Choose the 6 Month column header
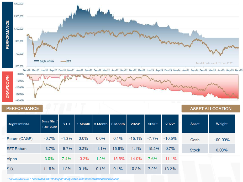Screen dimensions: 243x182 118,124
